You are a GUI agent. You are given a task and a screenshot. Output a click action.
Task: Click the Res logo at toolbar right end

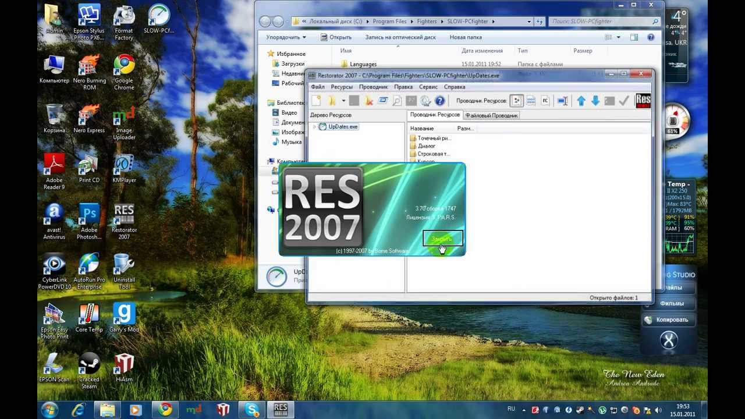643,101
